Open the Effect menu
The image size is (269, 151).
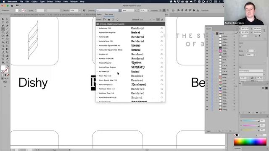(58, 2)
